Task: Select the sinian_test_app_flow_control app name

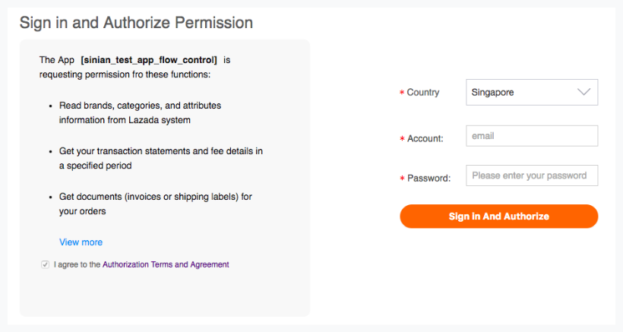Action: pos(149,60)
